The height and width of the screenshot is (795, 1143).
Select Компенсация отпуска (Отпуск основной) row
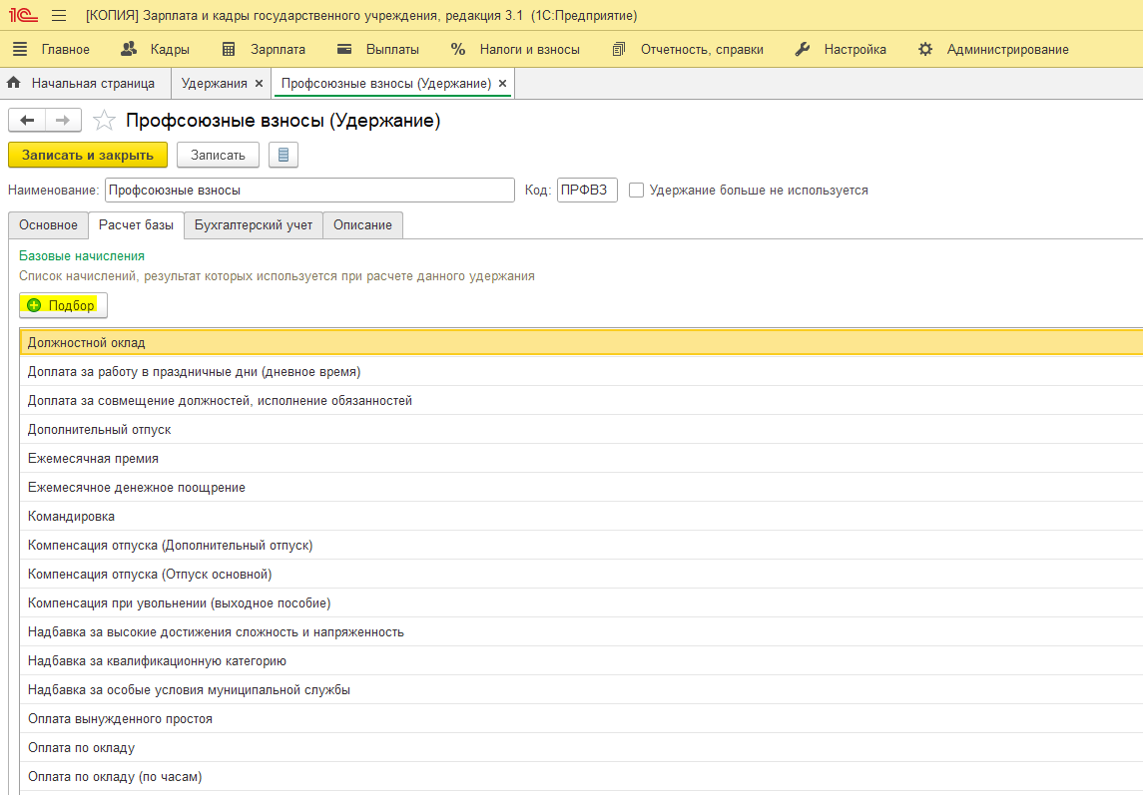(x=582, y=575)
